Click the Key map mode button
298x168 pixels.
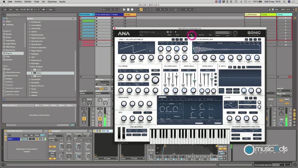(277, 9)
